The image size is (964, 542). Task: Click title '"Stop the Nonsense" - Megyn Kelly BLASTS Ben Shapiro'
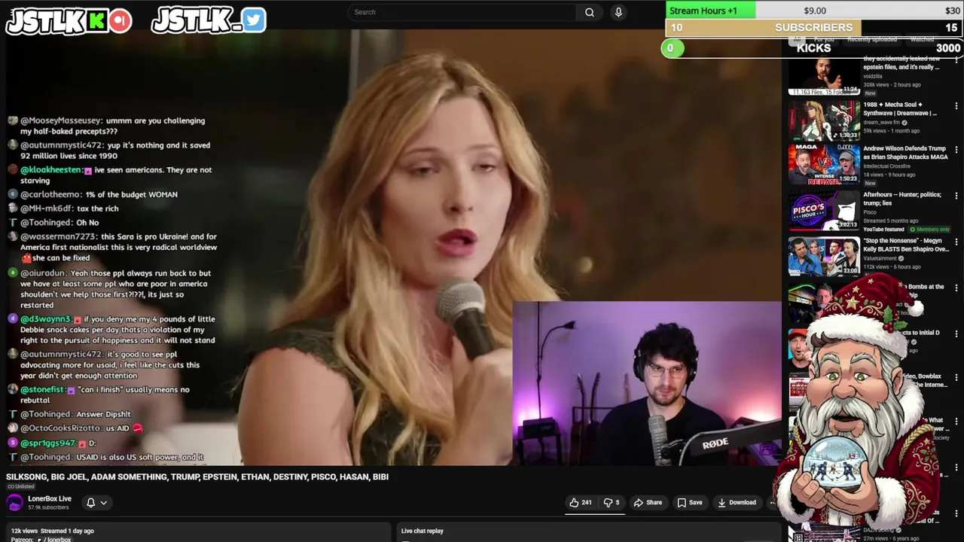point(906,245)
